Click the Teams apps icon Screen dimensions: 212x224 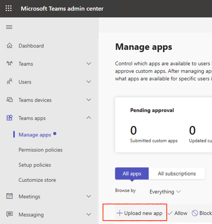[9, 118]
